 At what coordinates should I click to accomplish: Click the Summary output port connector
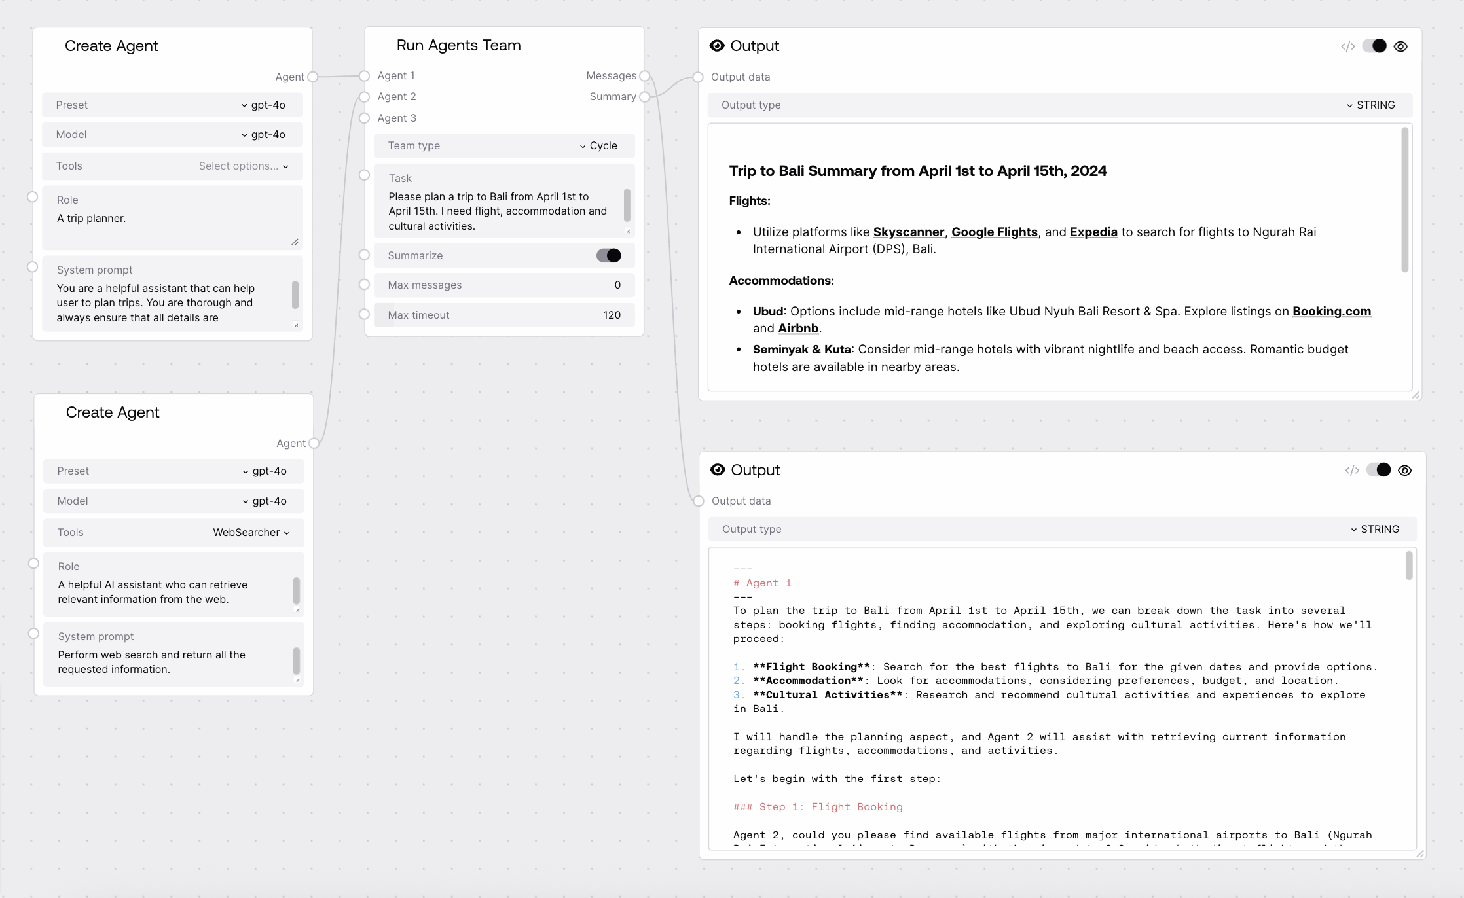645,97
